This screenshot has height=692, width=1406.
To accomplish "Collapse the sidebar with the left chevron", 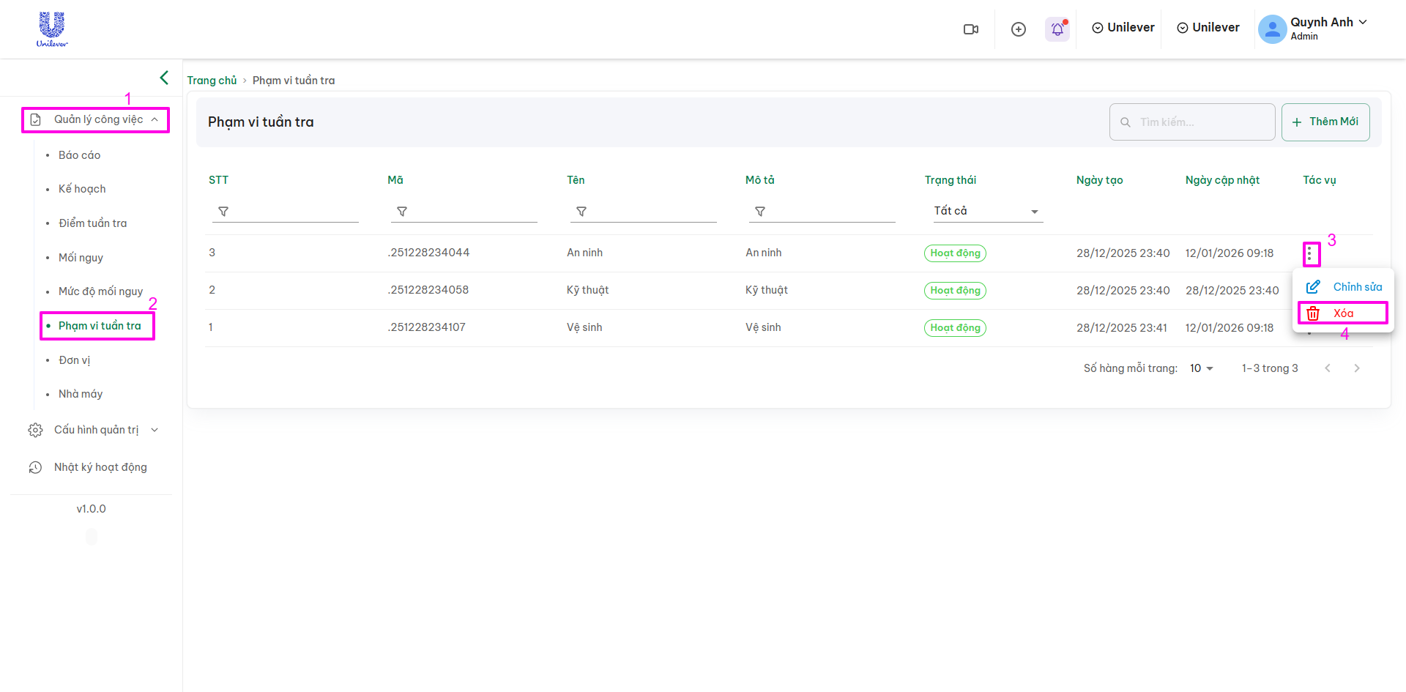I will tap(164, 78).
